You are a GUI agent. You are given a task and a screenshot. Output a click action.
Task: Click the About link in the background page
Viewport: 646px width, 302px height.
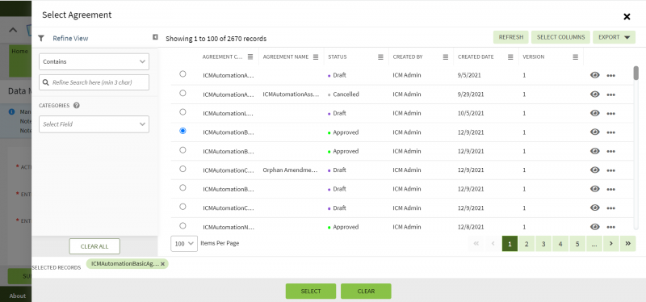click(18, 296)
